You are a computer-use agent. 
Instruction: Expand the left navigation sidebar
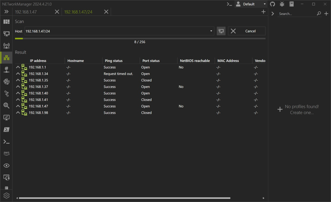[6, 12]
